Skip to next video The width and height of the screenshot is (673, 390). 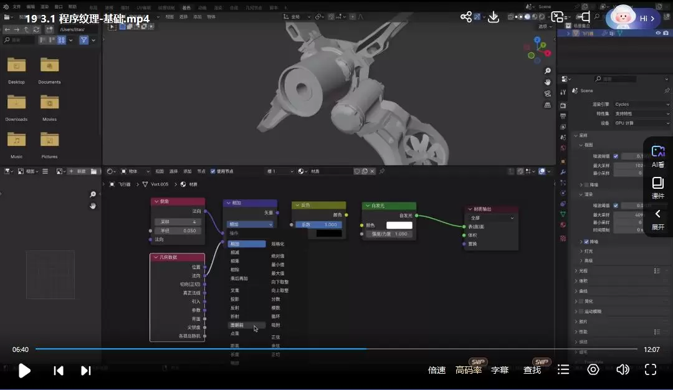click(x=86, y=371)
